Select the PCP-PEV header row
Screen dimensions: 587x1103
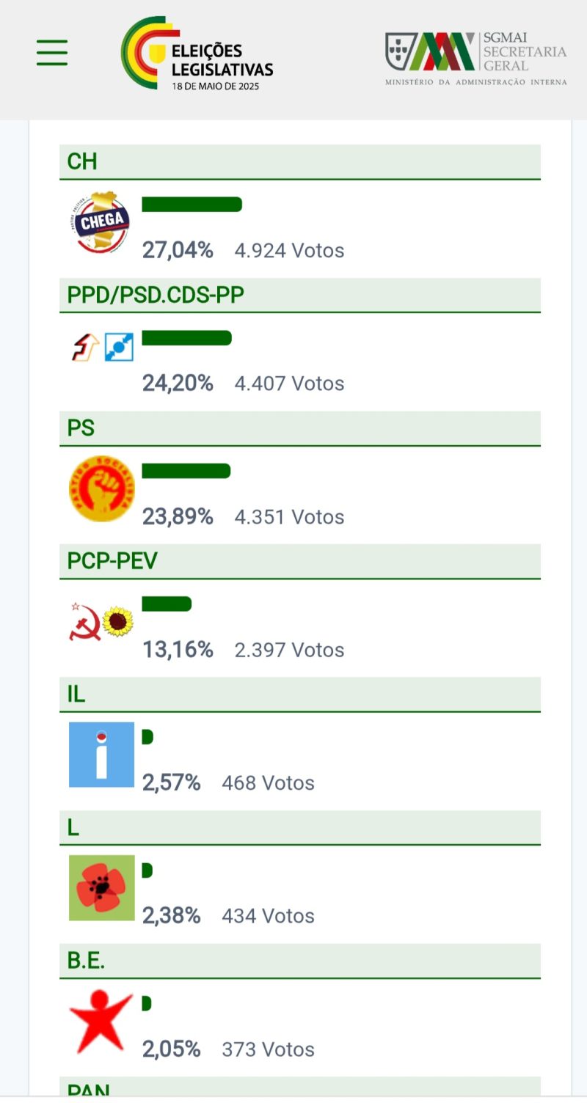(299, 562)
